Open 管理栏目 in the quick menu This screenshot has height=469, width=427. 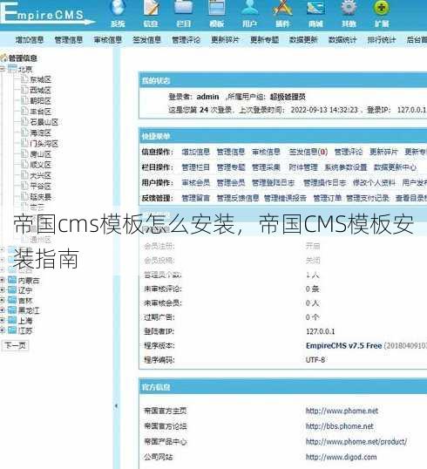196,167
